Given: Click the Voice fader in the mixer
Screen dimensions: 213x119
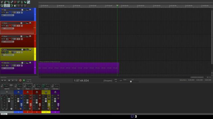Looking at the screenshot, I should point(46,100).
